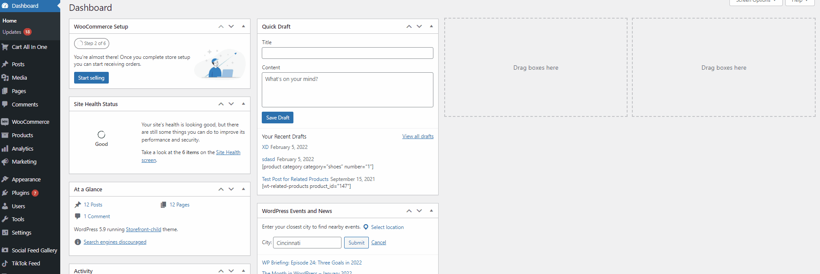Click the Tools wrench icon in sidebar
This screenshot has height=274, width=820.
tap(5, 219)
